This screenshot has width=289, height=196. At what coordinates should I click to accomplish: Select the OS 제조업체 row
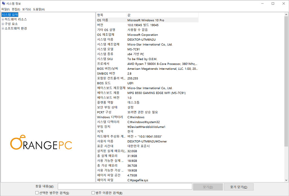click(147, 35)
